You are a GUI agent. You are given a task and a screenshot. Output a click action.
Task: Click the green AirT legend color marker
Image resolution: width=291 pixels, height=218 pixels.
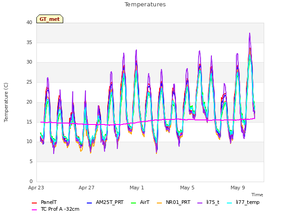133,203
